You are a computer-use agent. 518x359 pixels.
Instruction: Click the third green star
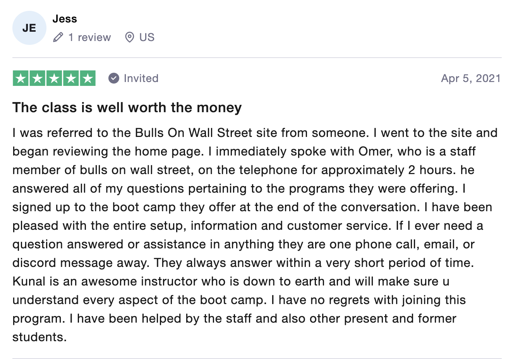tap(54, 78)
